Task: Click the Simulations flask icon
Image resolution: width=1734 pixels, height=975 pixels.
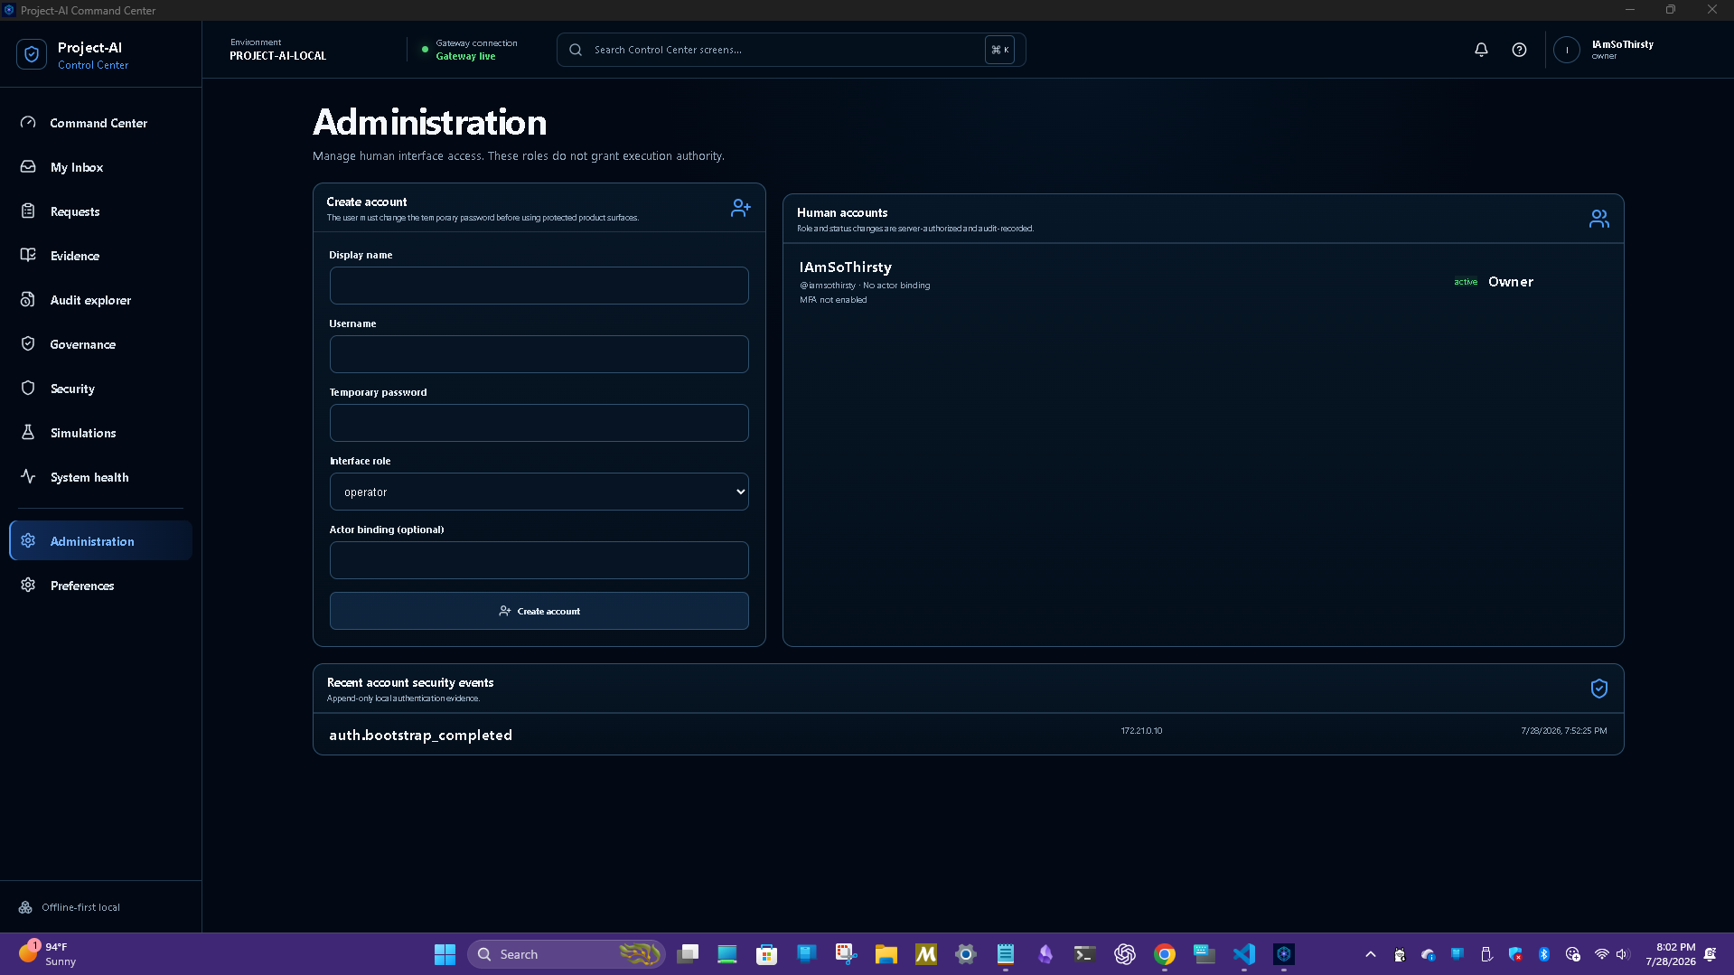Action: 28,432
